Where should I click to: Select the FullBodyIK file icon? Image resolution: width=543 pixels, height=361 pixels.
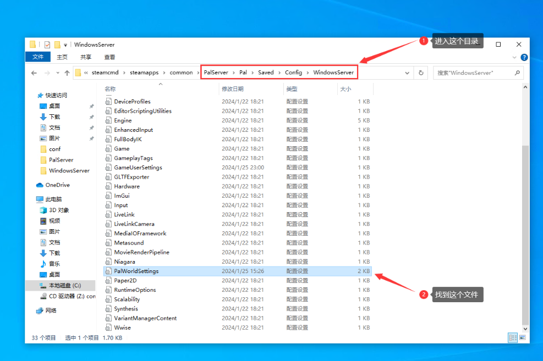click(x=108, y=139)
